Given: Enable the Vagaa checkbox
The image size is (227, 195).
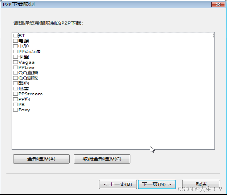Looking at the screenshot, I should [15, 62].
